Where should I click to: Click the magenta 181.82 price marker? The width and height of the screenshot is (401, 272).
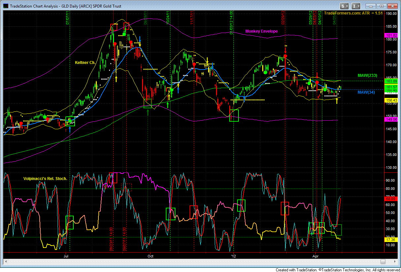pyautogui.click(x=391, y=35)
